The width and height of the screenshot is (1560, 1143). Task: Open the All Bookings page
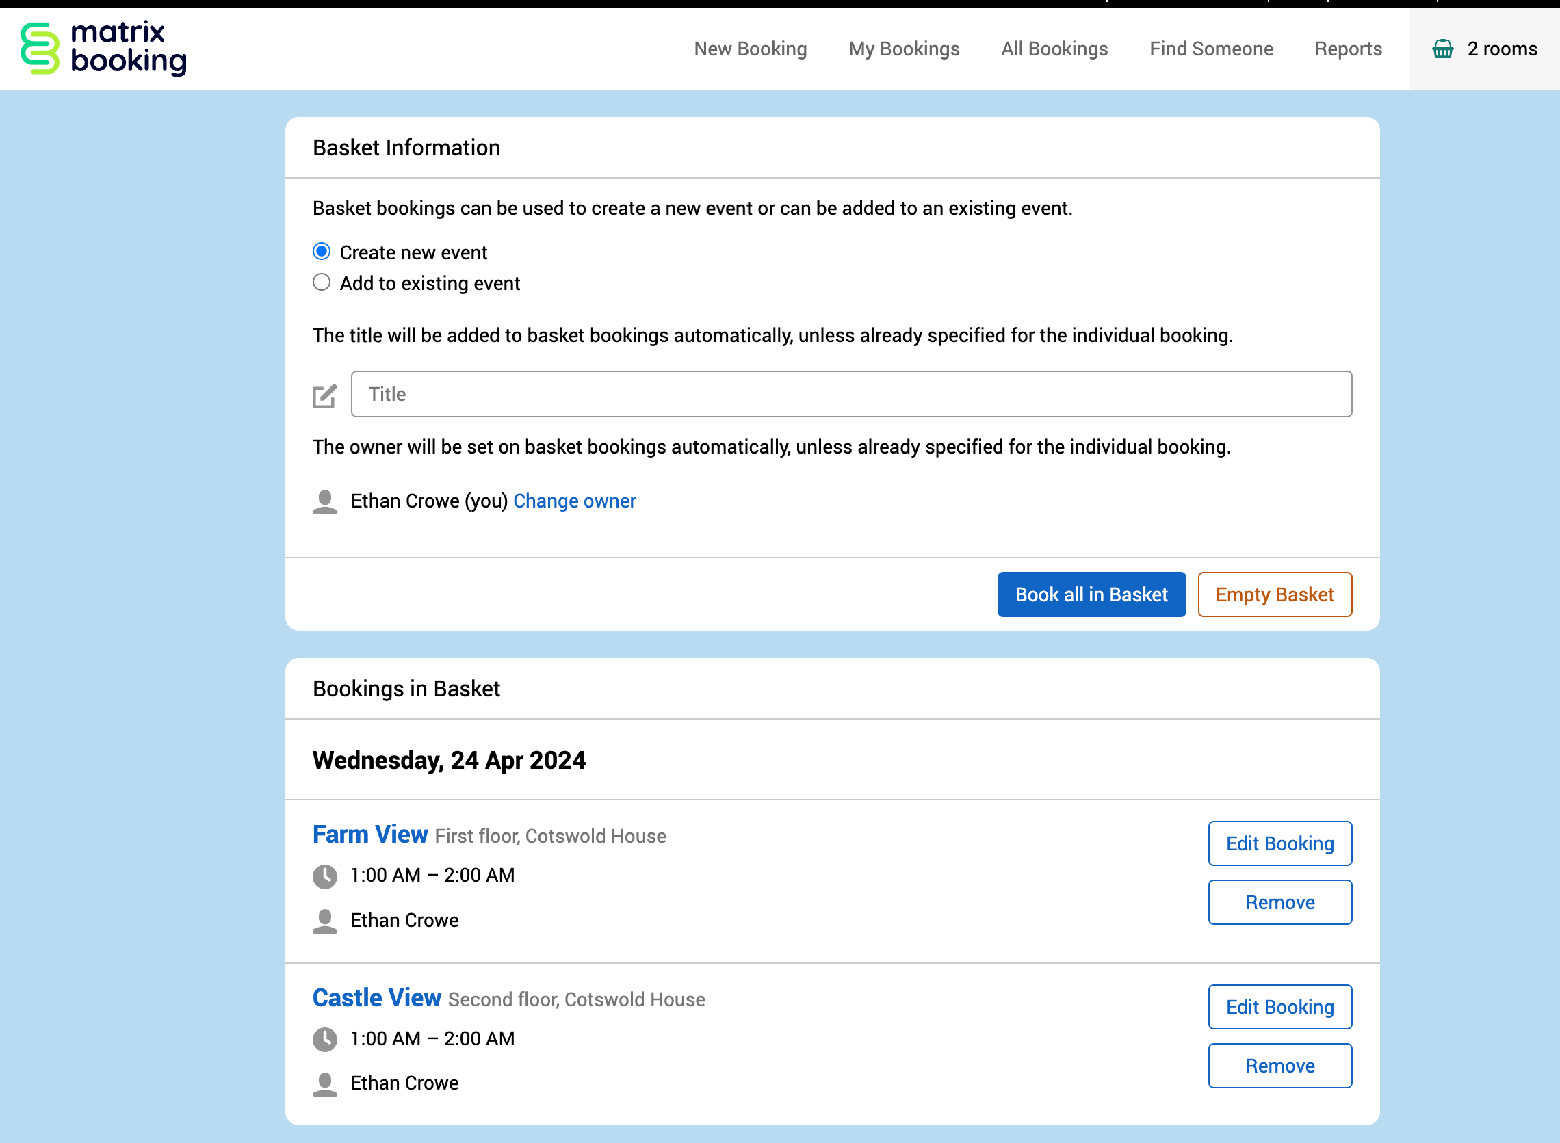[1054, 49]
